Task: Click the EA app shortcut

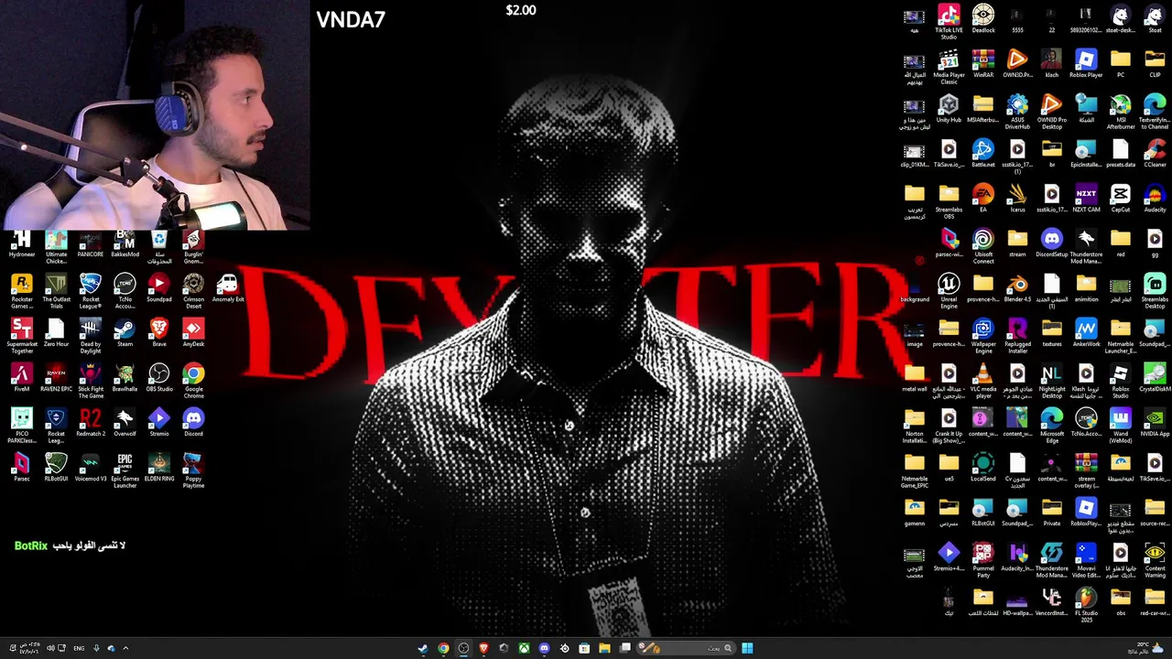Action: coord(983,199)
